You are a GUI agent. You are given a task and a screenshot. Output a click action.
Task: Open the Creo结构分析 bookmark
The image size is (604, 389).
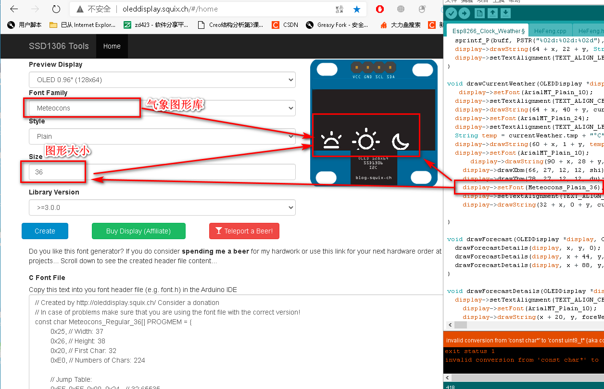[x=231, y=25]
